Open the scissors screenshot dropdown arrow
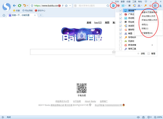The image size is (163, 119). click(x=142, y=6)
